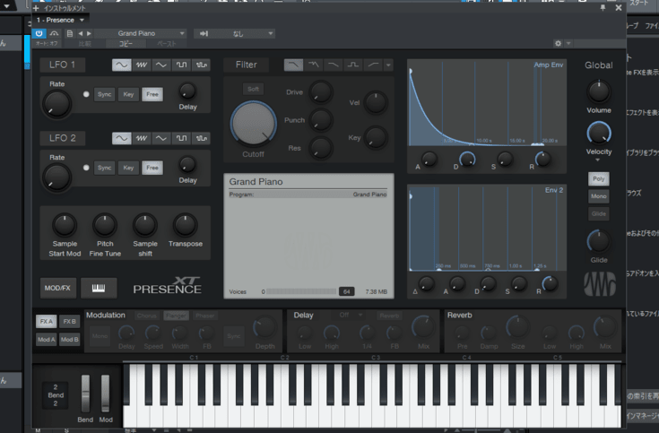This screenshot has height=433, width=659.
Task: Click the Grand Piano program display row
Action: (x=308, y=194)
